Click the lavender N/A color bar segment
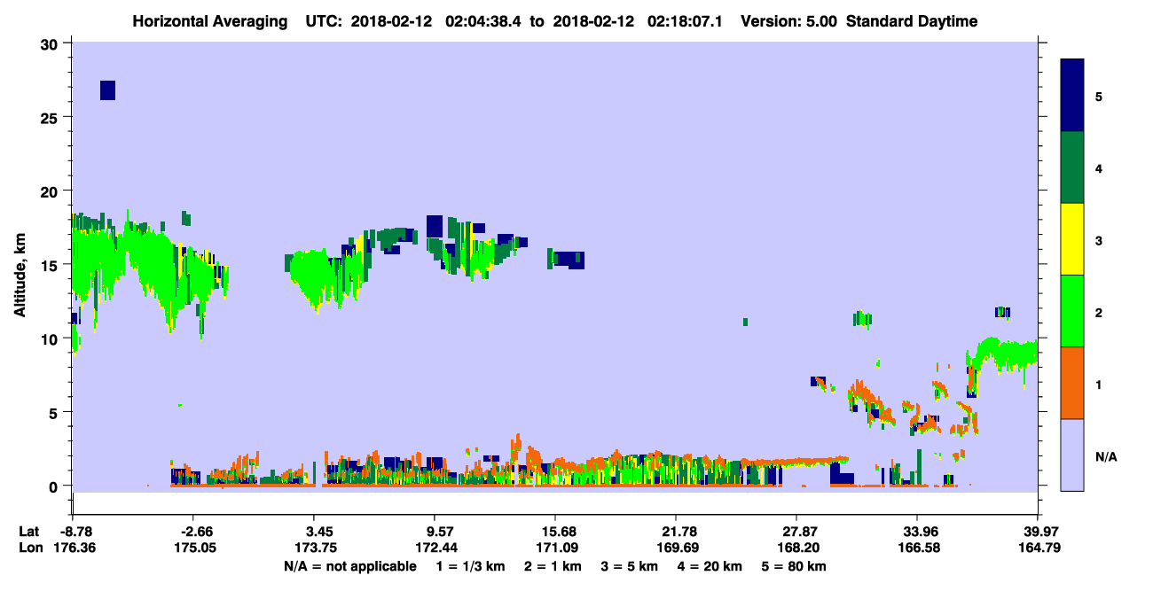This screenshot has height=591, width=1153. point(1072,455)
